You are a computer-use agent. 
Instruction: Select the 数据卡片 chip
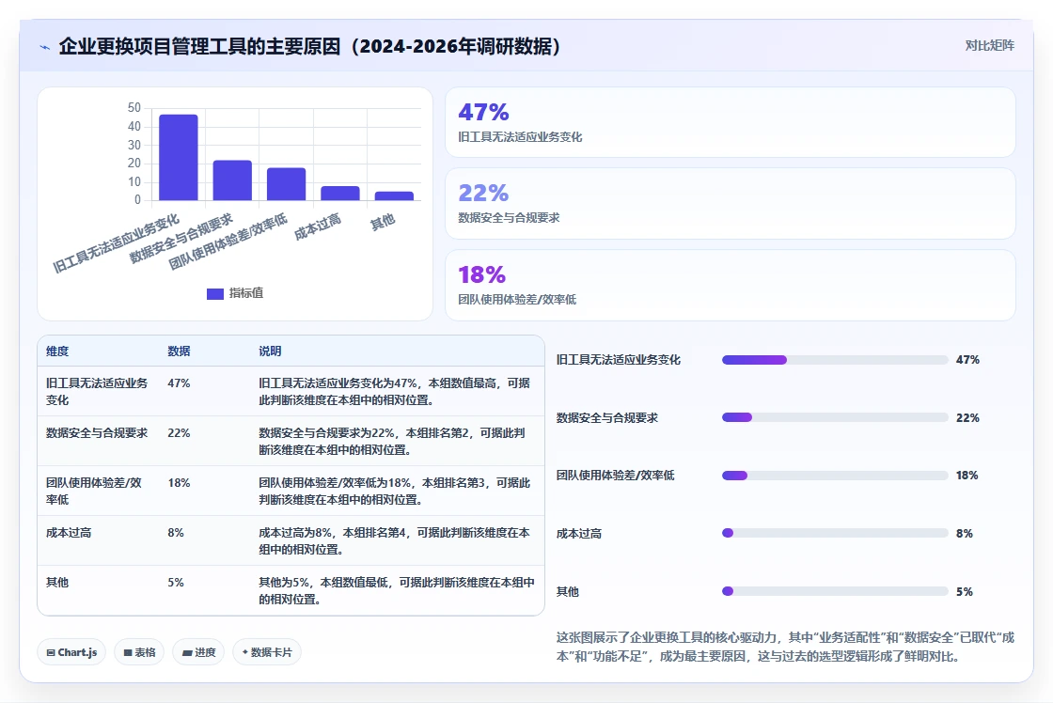click(x=267, y=652)
